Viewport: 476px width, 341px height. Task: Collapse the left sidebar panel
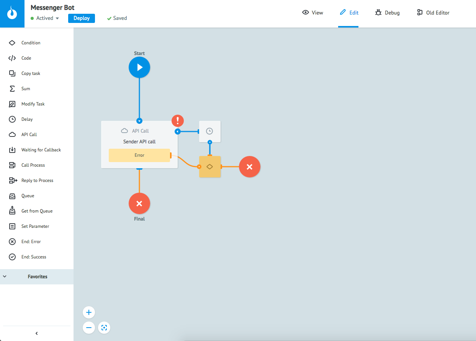(37, 333)
